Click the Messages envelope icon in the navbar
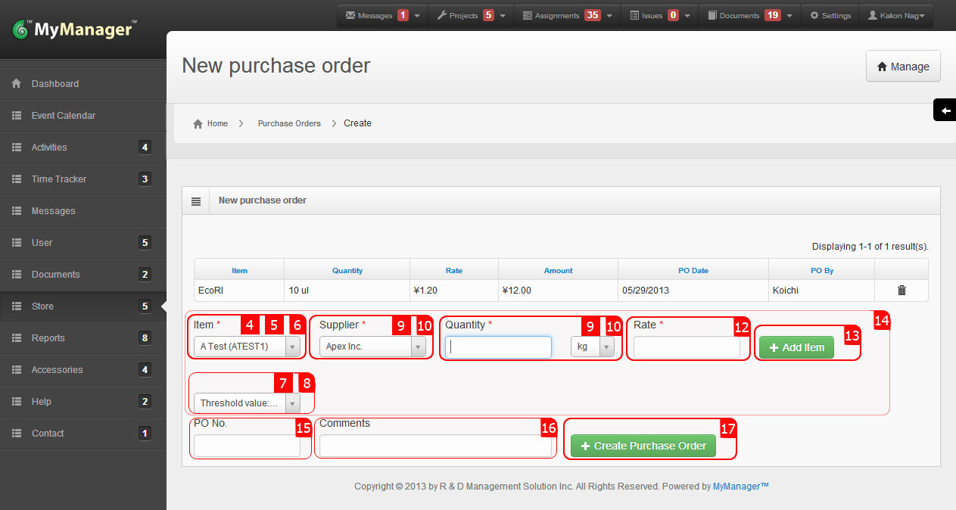The height and width of the screenshot is (510, 956). point(351,14)
